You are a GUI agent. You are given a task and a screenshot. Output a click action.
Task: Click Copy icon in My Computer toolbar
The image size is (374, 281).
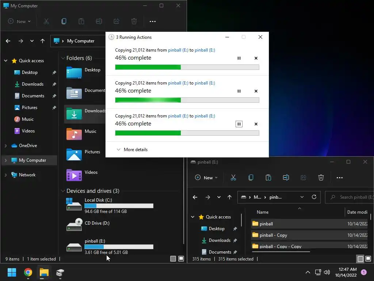pos(64,22)
